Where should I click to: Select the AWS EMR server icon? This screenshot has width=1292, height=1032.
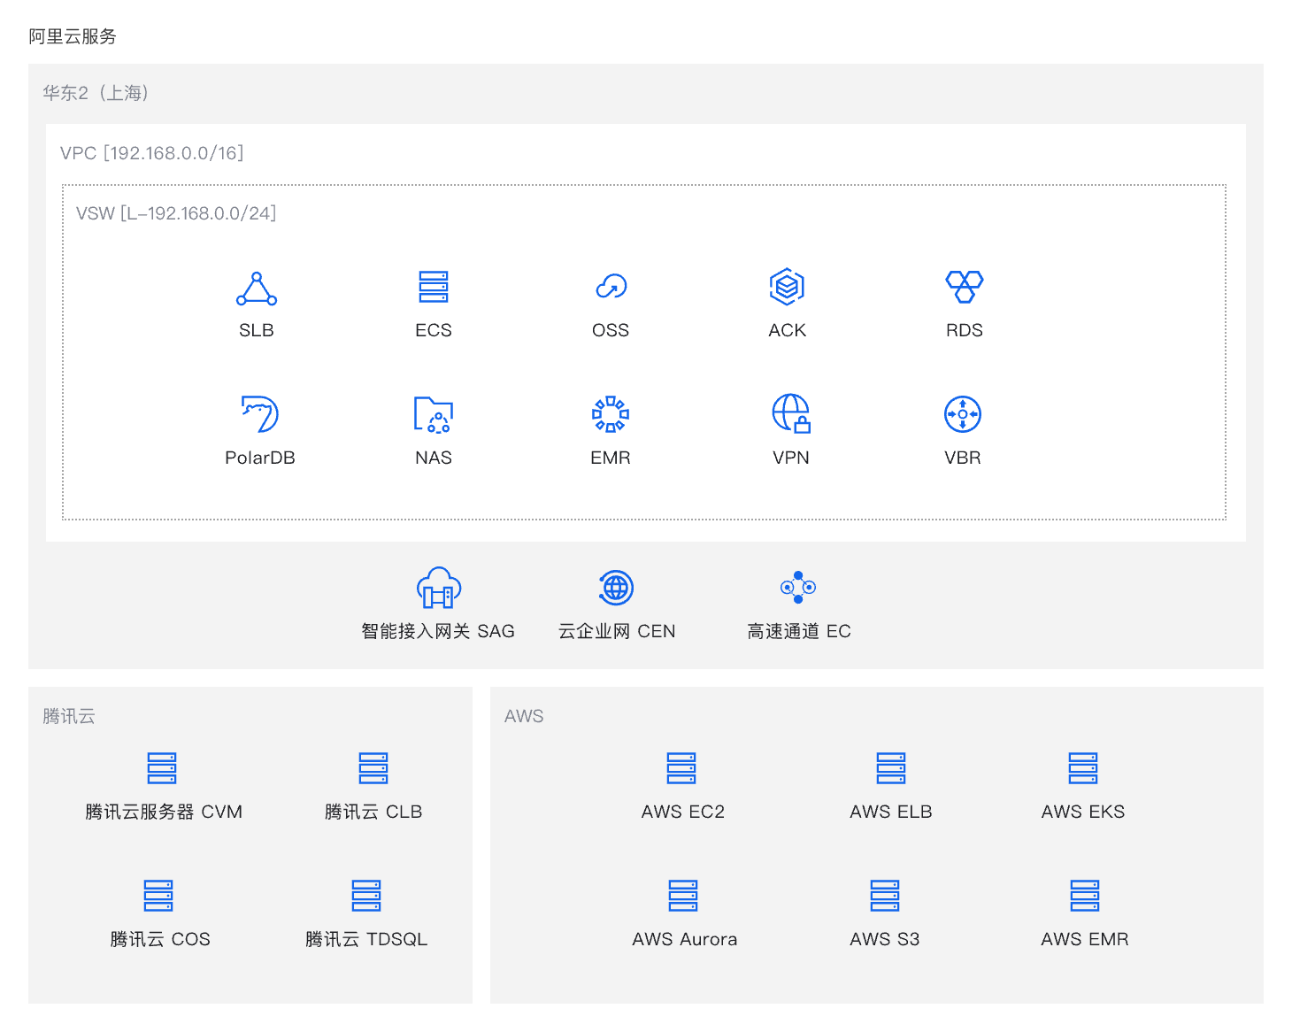[x=1085, y=896]
